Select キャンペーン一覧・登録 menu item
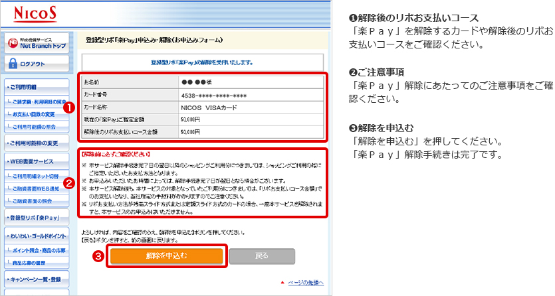 click(36, 280)
